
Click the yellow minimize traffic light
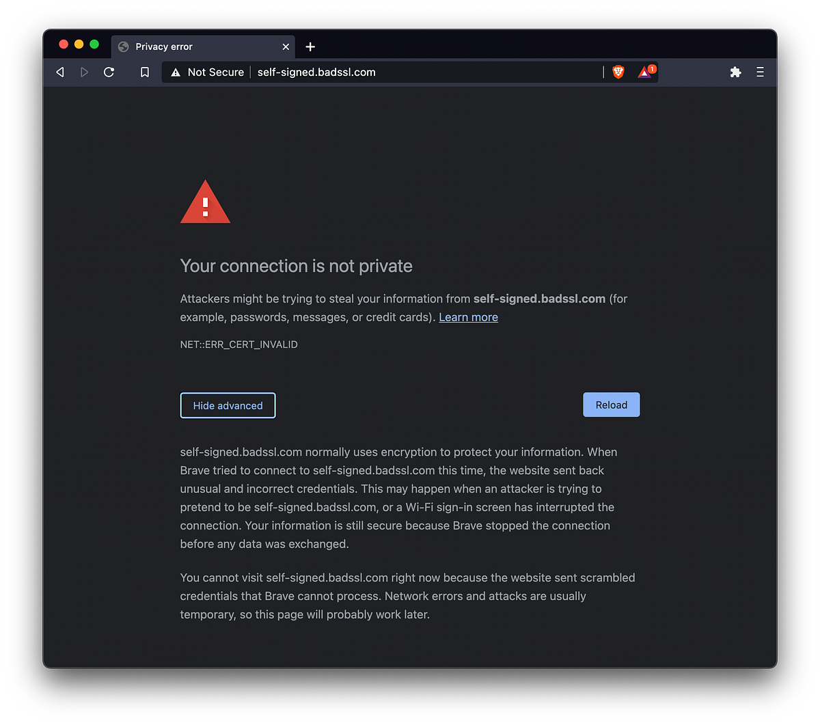click(79, 43)
